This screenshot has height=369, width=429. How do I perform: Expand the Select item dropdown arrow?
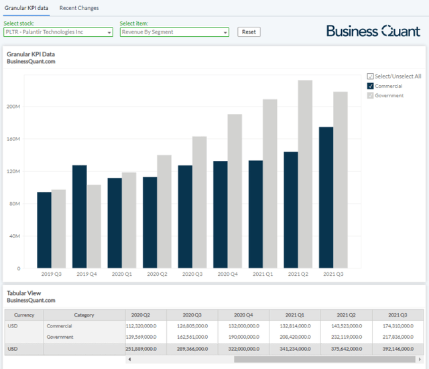225,32
